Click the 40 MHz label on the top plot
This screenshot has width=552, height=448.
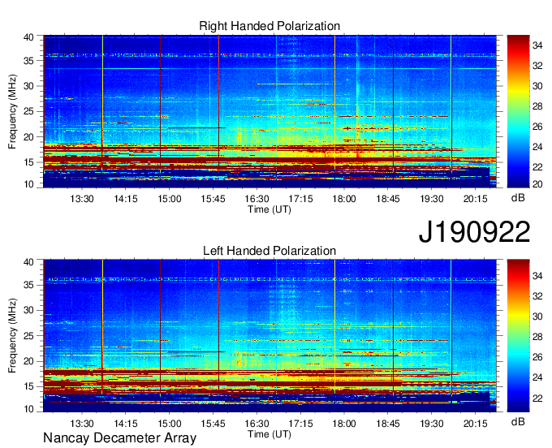pyautogui.click(x=29, y=37)
